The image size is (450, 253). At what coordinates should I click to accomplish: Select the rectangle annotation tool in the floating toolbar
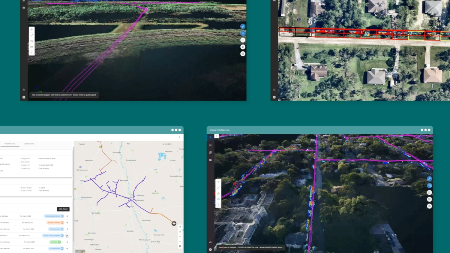[x=219, y=199]
